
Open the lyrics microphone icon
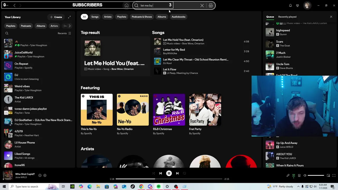click(x=288, y=175)
